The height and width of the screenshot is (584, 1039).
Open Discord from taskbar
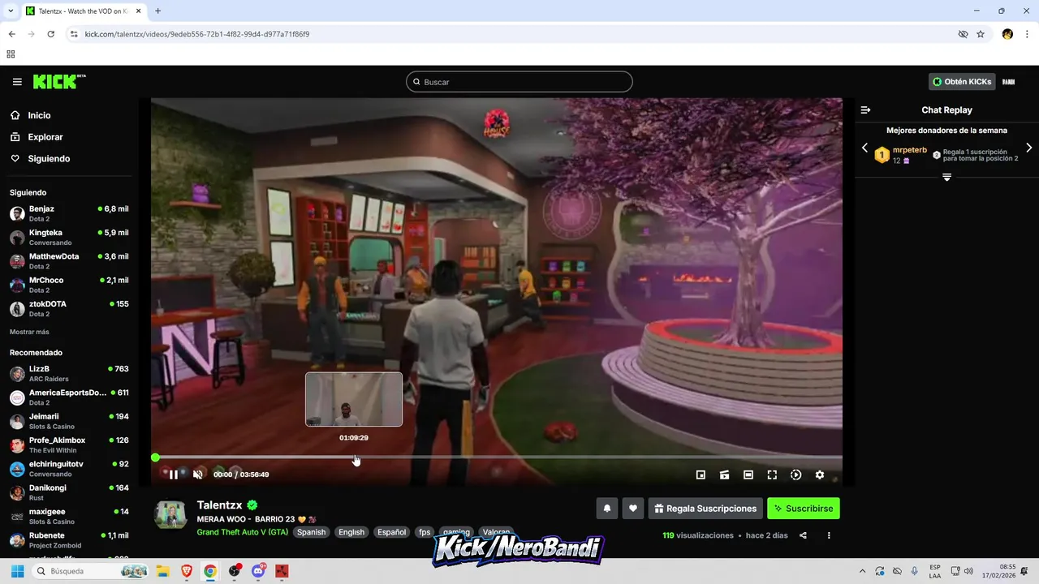coord(259,571)
